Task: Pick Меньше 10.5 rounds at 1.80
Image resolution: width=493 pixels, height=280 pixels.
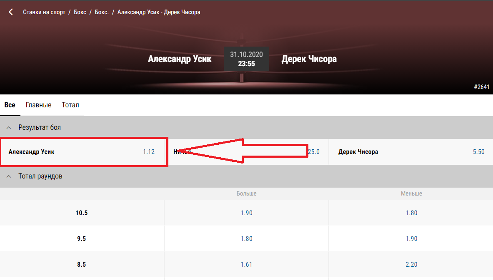Action: click(411, 213)
